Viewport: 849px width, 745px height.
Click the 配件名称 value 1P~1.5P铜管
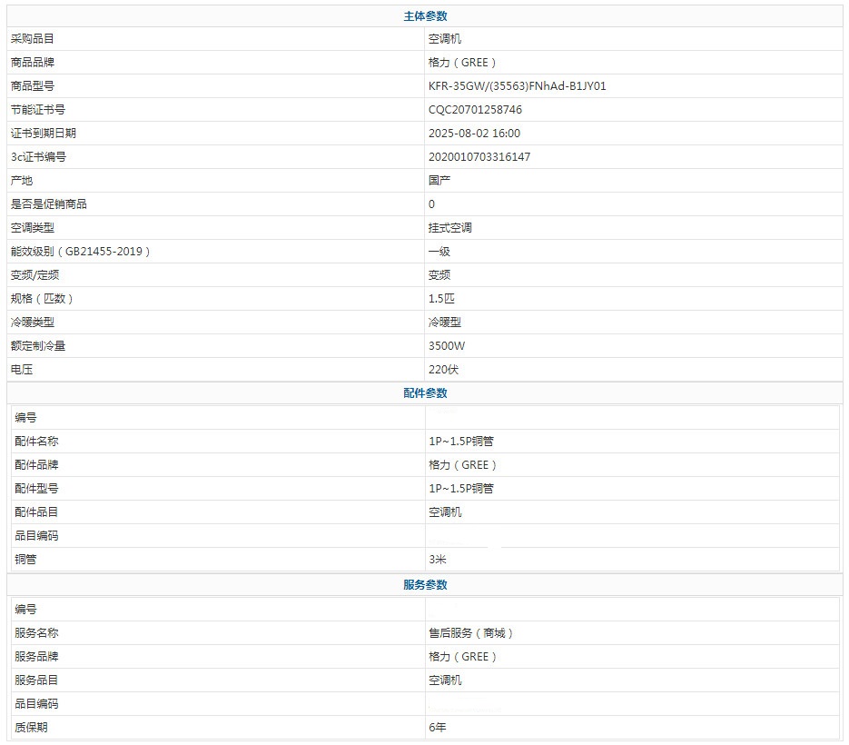tap(461, 442)
